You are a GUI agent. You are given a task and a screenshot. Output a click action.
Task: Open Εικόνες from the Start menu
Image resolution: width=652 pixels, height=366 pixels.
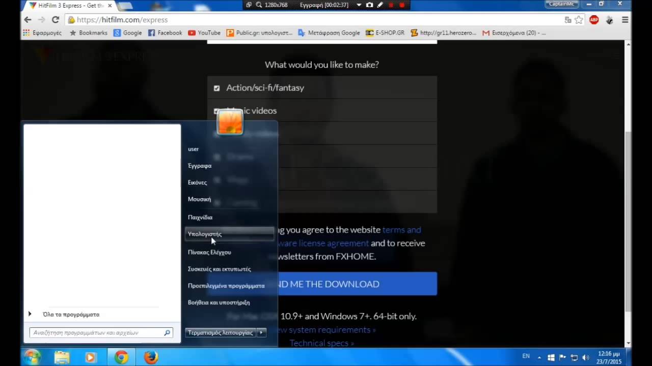point(197,182)
